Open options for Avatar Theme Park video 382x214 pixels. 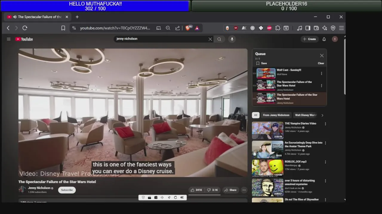(x=325, y=143)
